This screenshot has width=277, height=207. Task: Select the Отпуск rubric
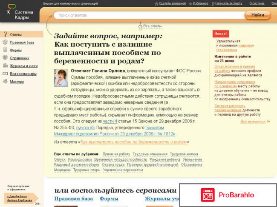[x=60, y=159]
